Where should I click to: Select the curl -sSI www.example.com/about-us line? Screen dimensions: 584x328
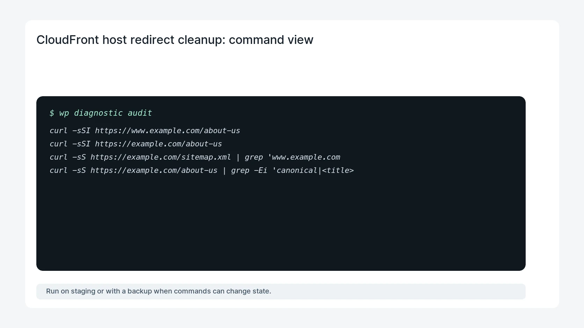145,131
